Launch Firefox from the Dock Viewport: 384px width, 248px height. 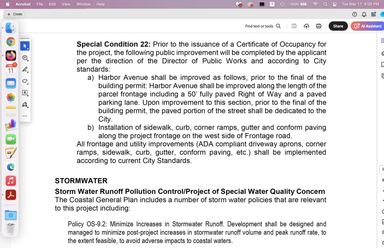[11, 55]
